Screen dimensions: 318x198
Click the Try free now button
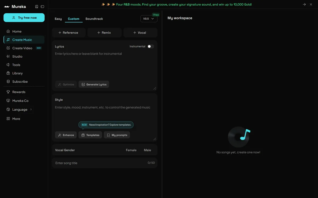pyautogui.click(x=24, y=18)
